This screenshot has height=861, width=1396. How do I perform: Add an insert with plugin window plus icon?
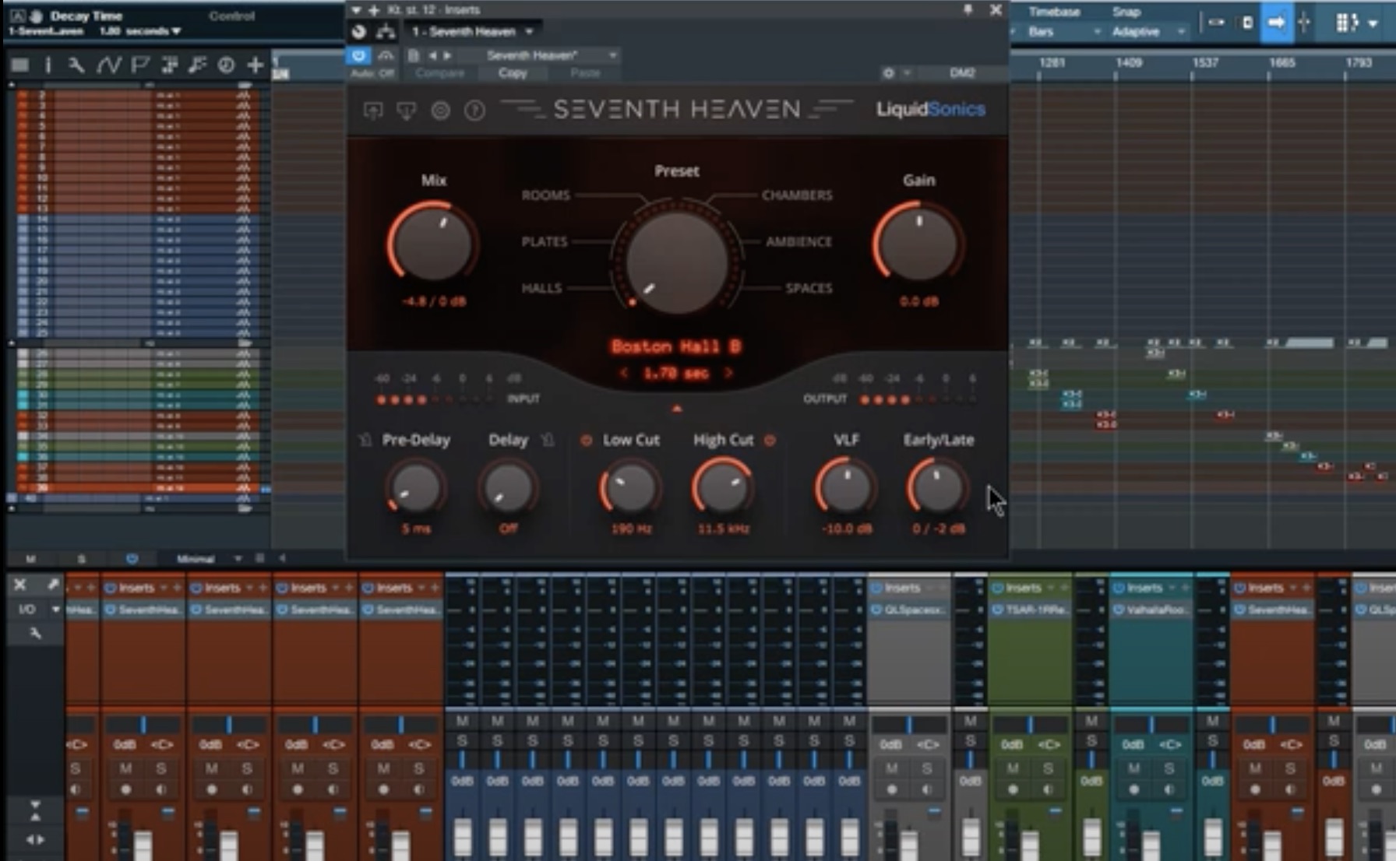[x=373, y=10]
